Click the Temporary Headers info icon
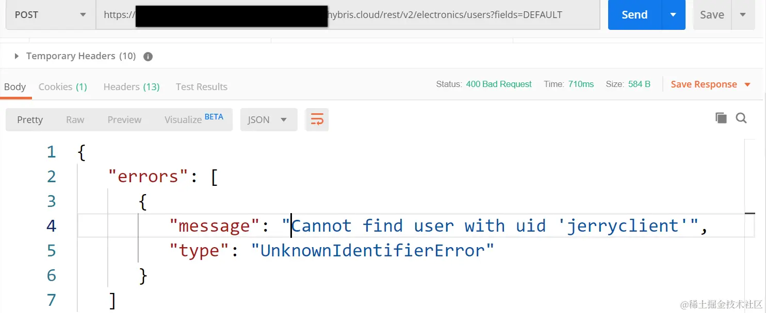The image size is (766, 313). [148, 57]
